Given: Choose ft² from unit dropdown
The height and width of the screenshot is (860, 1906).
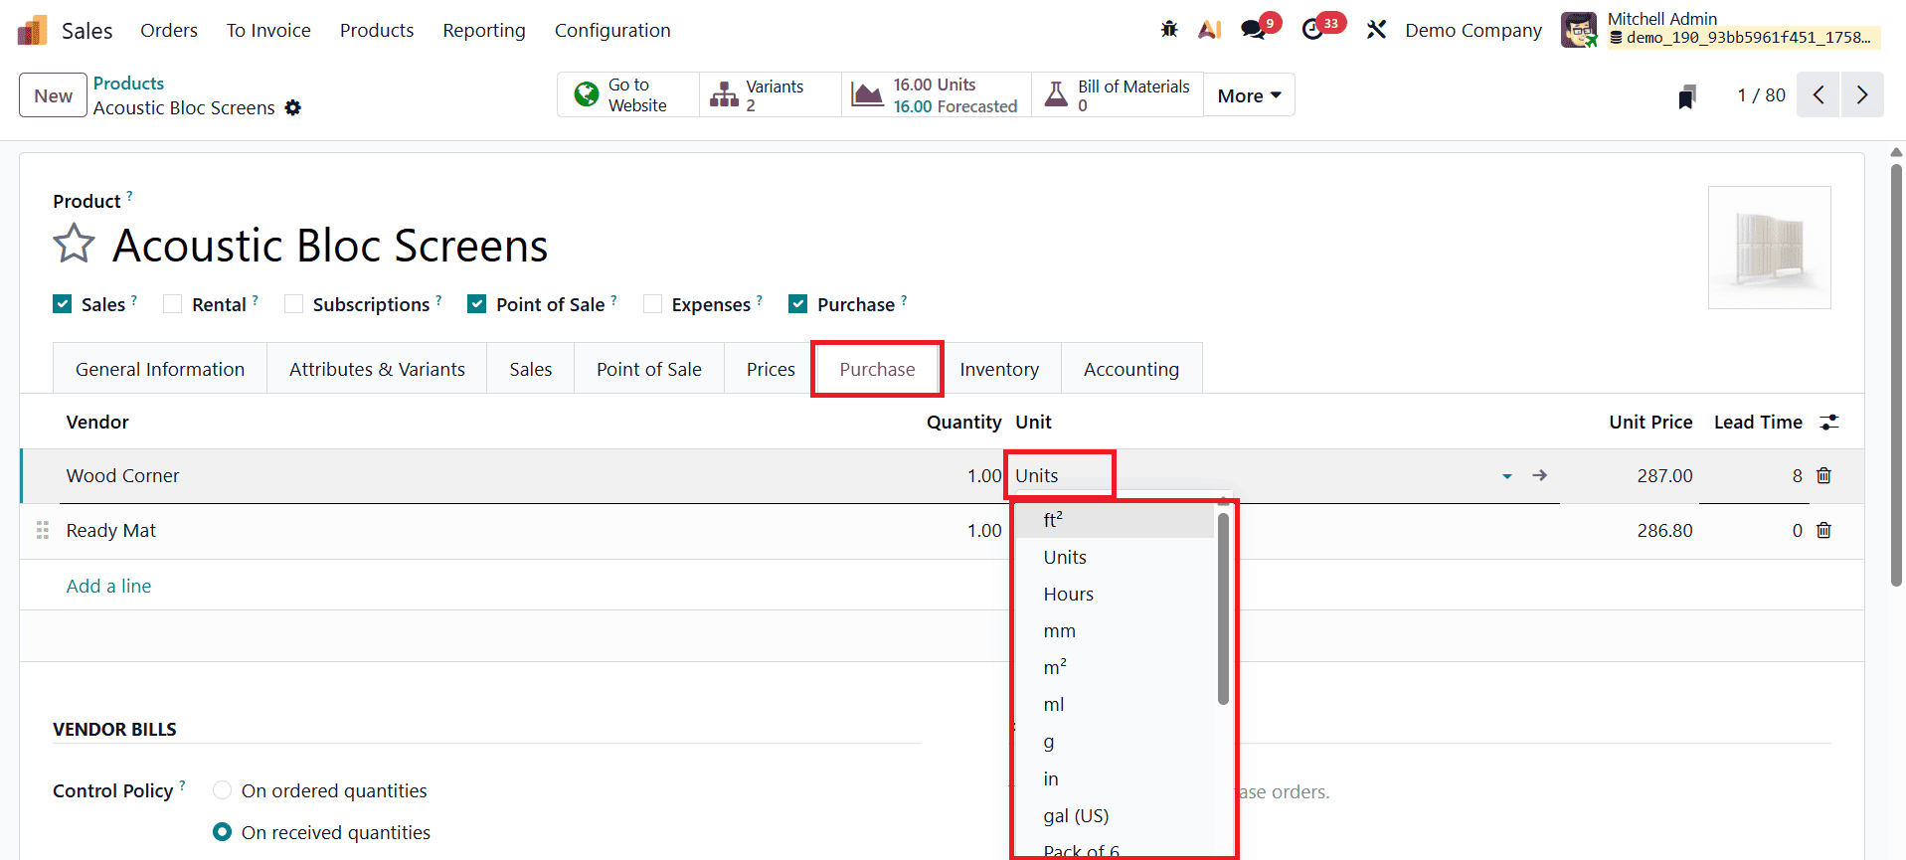Looking at the screenshot, I should 1114,520.
